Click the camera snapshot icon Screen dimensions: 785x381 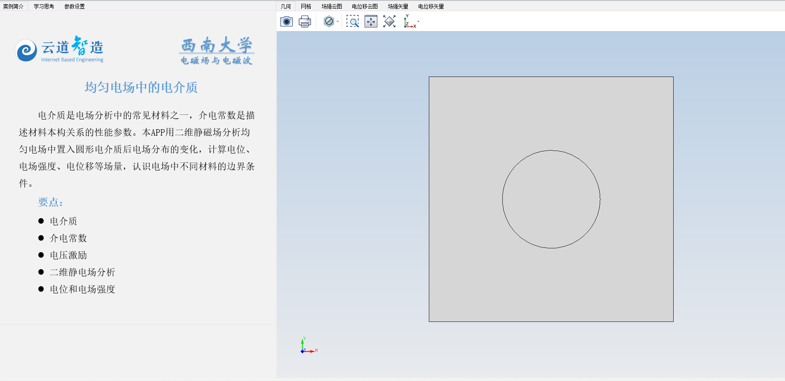[x=286, y=21]
